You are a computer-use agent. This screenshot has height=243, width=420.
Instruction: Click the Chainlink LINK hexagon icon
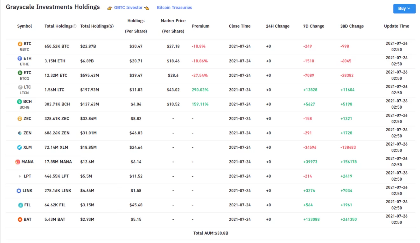(x=19, y=191)
